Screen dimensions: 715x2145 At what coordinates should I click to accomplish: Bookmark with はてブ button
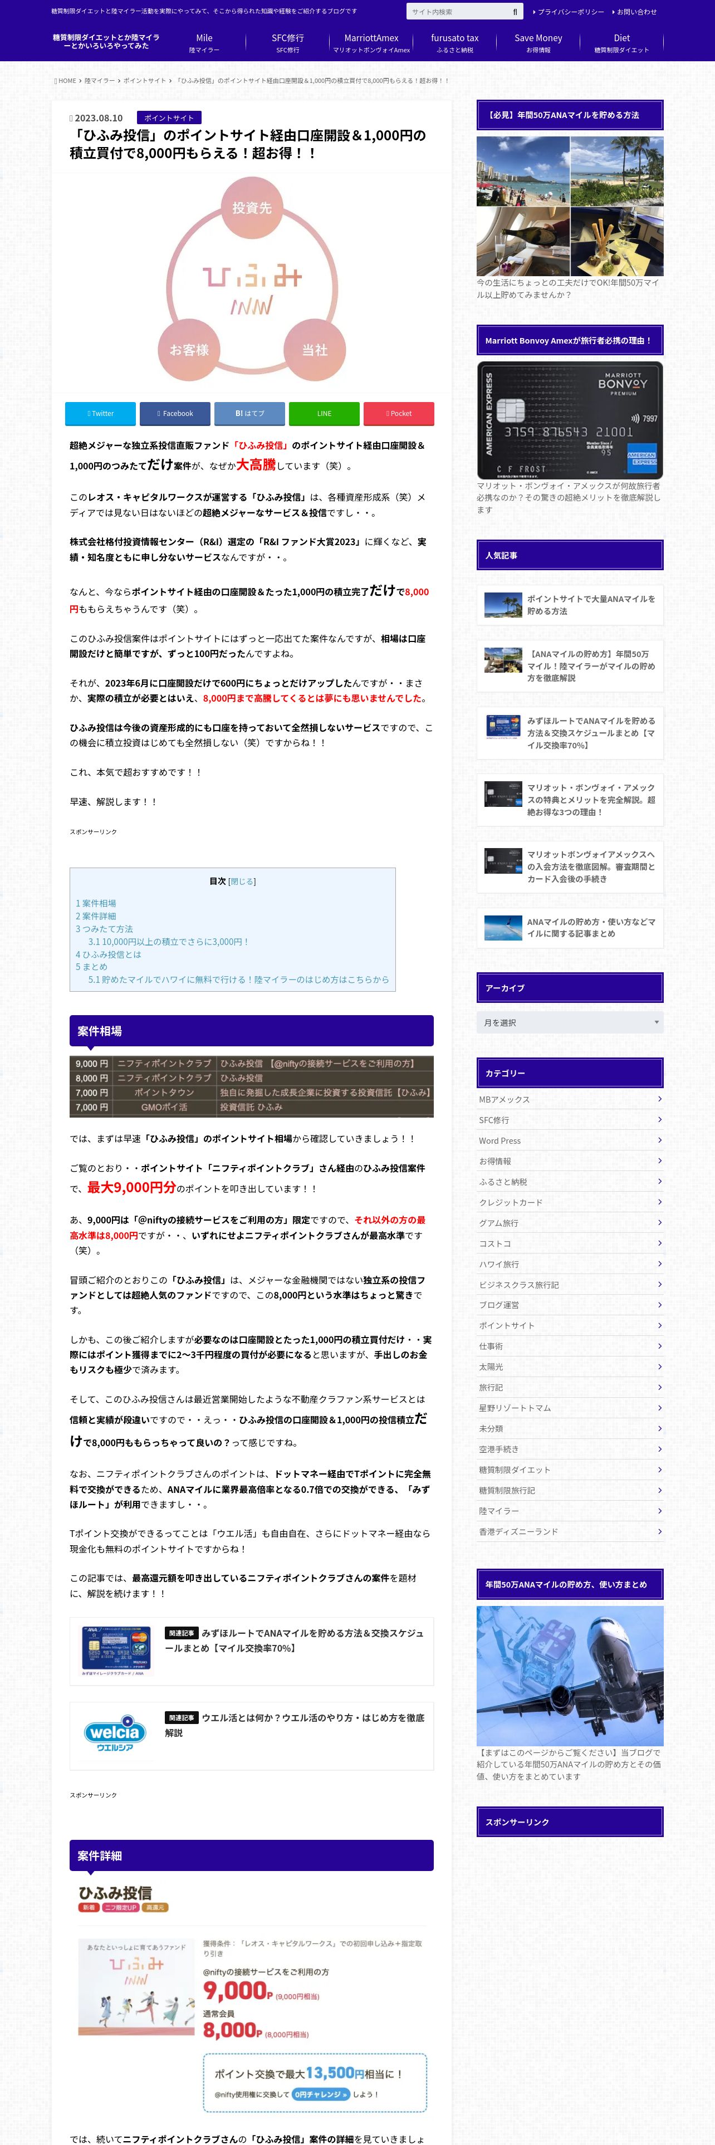249,413
